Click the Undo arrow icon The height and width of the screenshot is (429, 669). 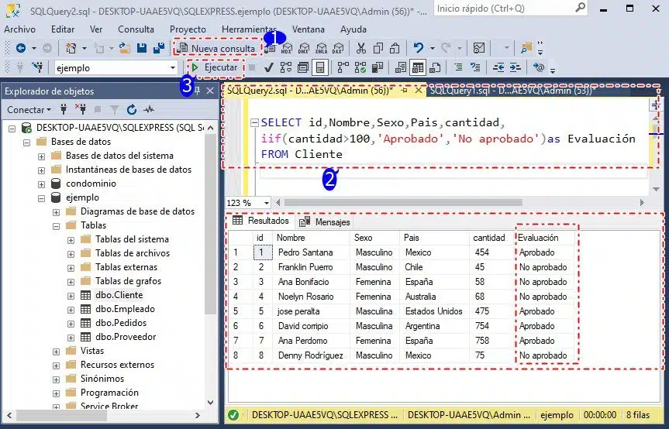(x=419, y=48)
